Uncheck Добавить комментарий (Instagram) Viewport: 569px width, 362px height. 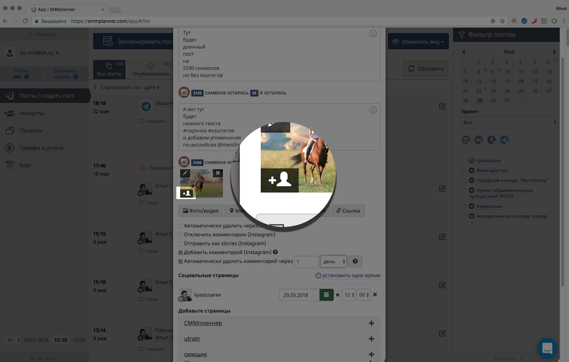coord(180,252)
